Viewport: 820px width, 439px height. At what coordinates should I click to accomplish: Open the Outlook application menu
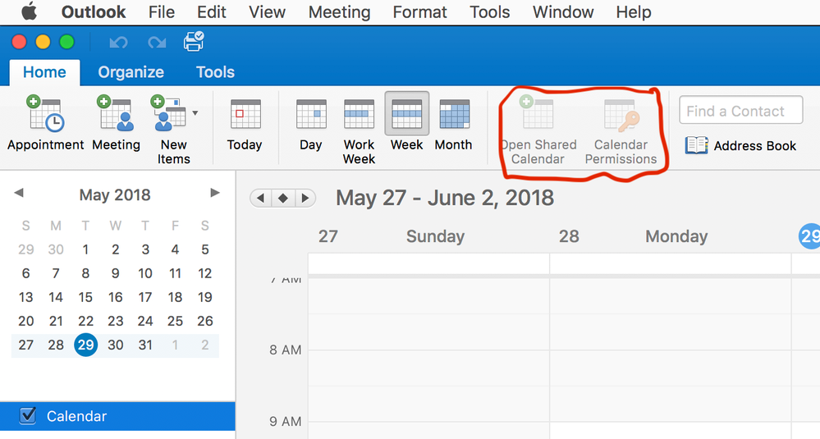point(94,11)
